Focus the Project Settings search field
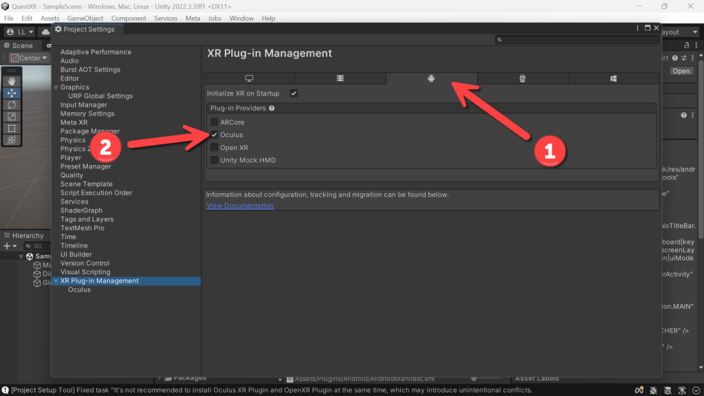 [577, 39]
